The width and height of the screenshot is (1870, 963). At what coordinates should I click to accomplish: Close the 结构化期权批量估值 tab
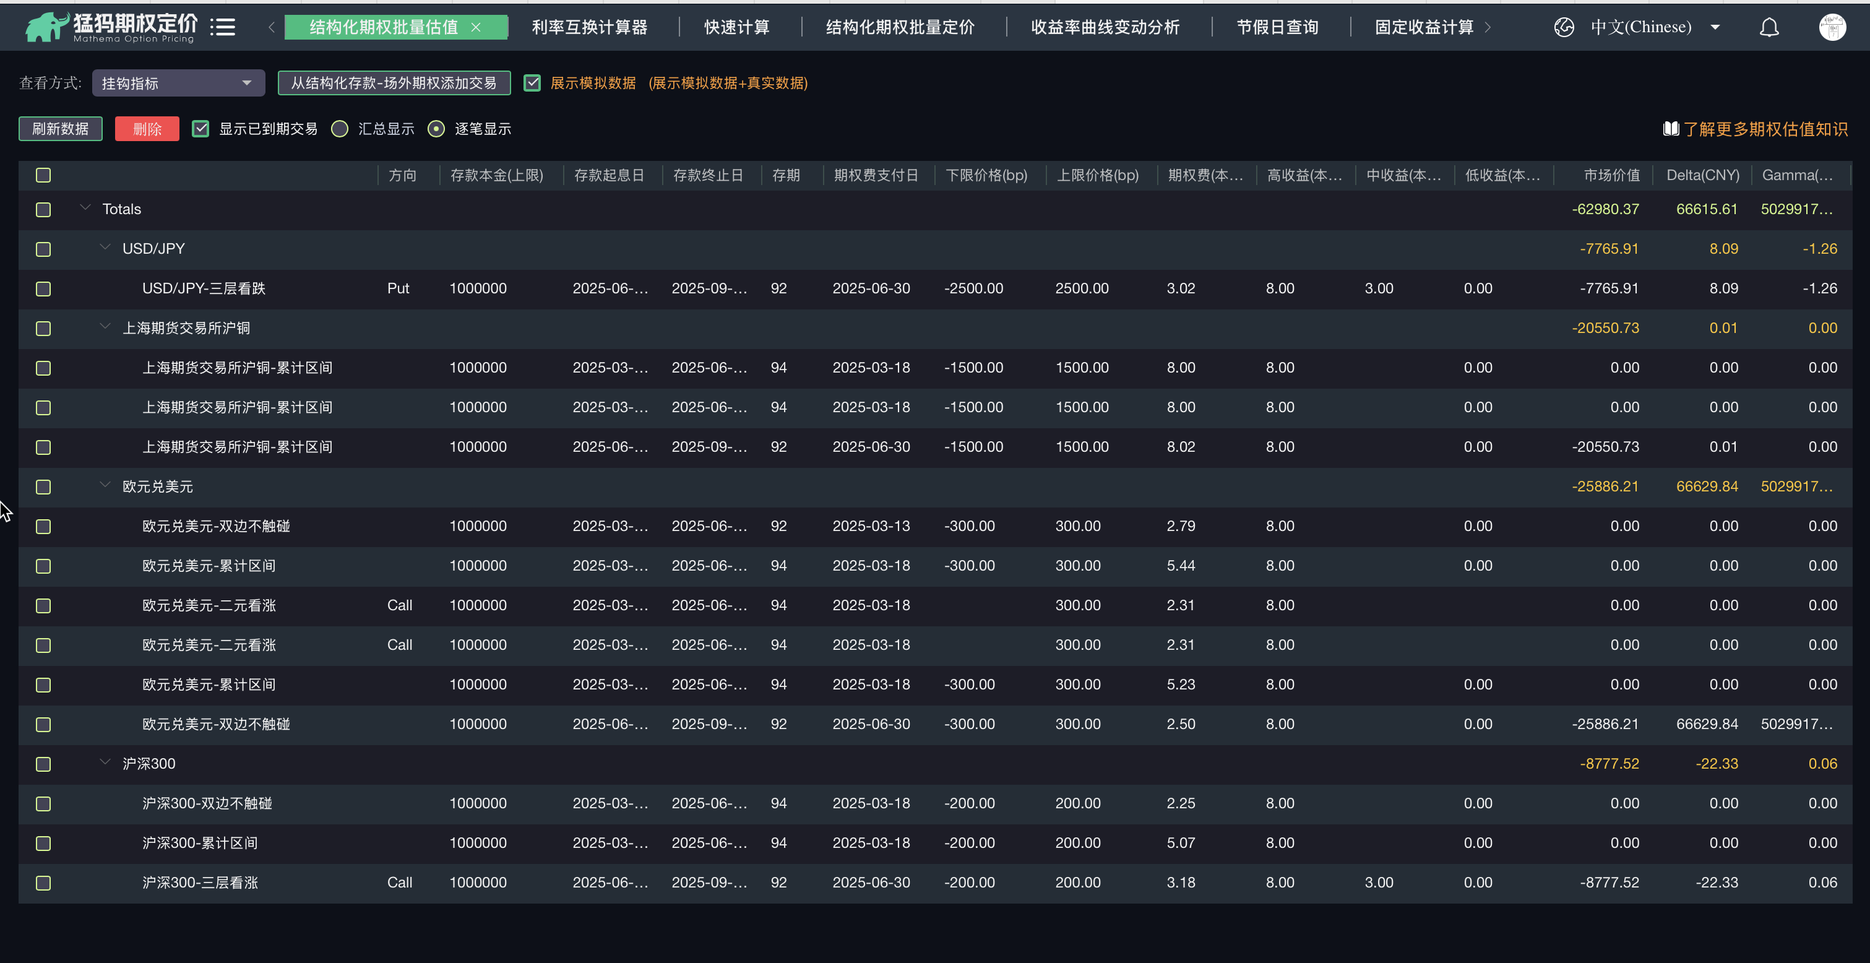click(476, 28)
